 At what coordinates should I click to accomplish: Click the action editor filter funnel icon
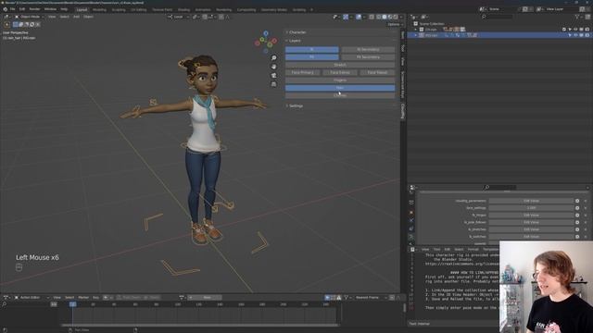(x=346, y=298)
